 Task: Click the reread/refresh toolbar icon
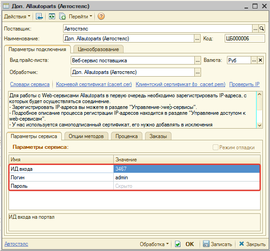(x=52, y=17)
